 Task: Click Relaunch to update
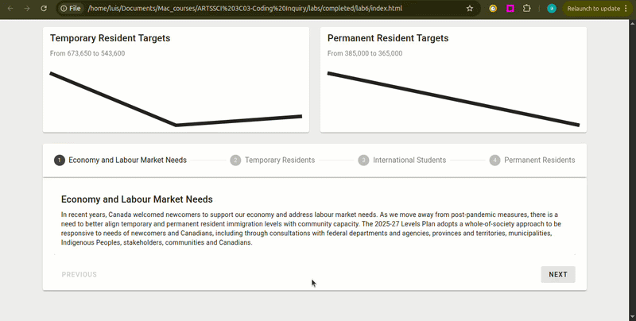pos(593,8)
